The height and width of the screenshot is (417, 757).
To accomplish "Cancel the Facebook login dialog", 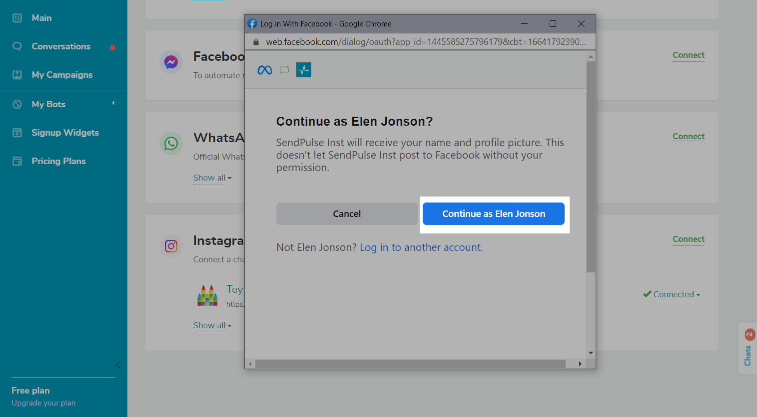I will [x=347, y=214].
